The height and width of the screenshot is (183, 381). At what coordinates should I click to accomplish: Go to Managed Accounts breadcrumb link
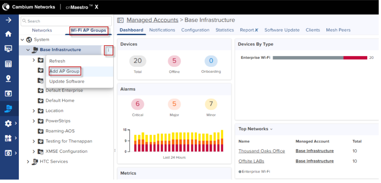pos(152,20)
